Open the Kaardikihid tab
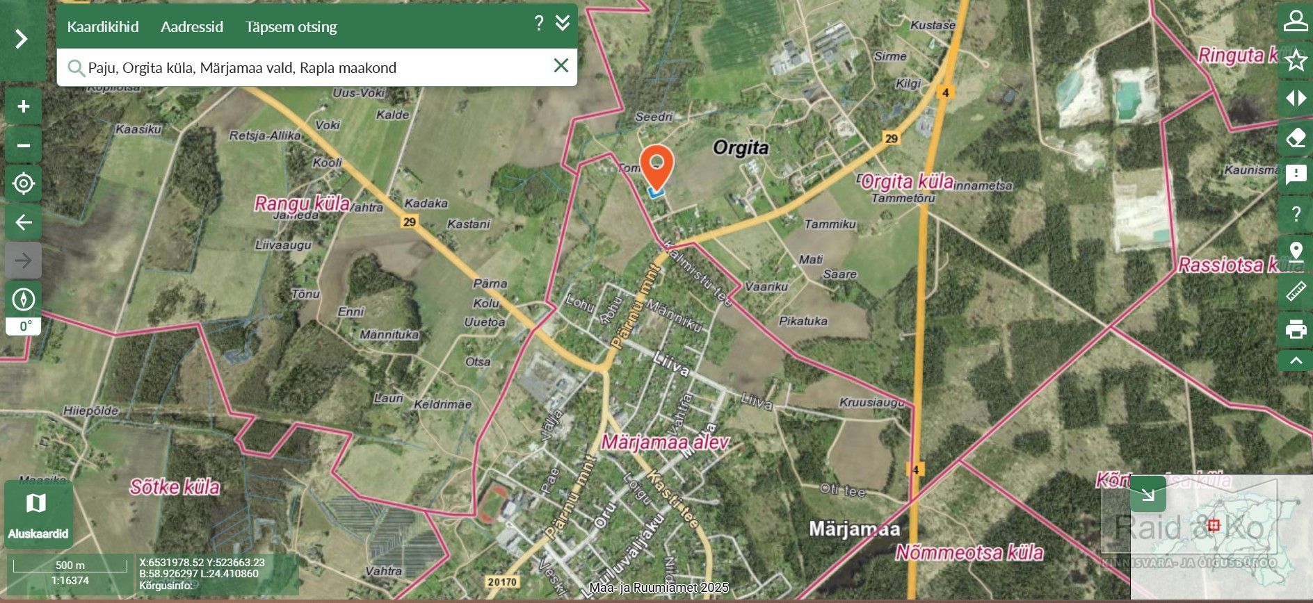The image size is (1313, 603). pos(103,27)
